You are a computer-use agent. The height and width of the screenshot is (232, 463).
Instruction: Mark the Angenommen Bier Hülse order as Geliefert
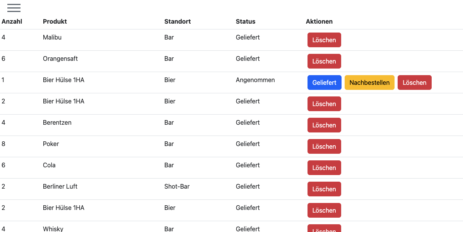[324, 82]
